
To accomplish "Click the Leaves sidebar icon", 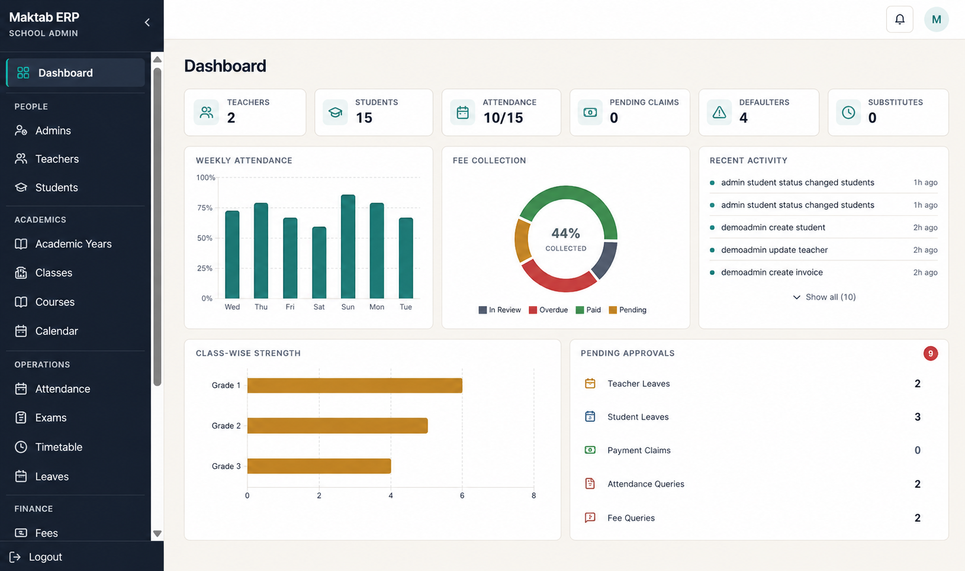I will 21,476.
